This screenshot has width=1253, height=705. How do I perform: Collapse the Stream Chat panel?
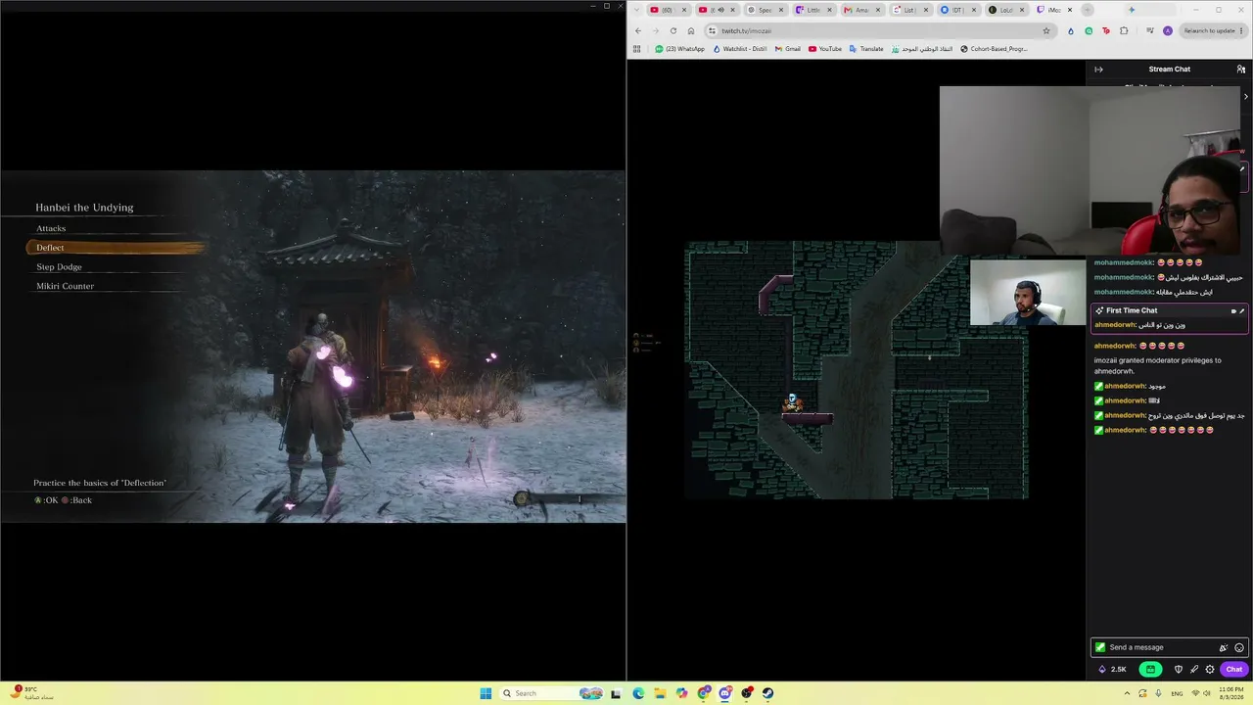(1098, 70)
